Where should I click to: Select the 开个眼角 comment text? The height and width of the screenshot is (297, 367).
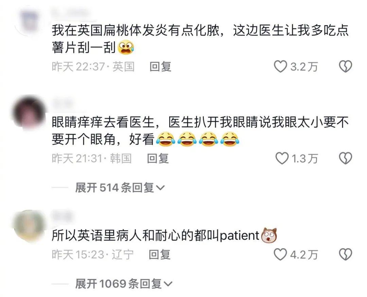pos(200,131)
